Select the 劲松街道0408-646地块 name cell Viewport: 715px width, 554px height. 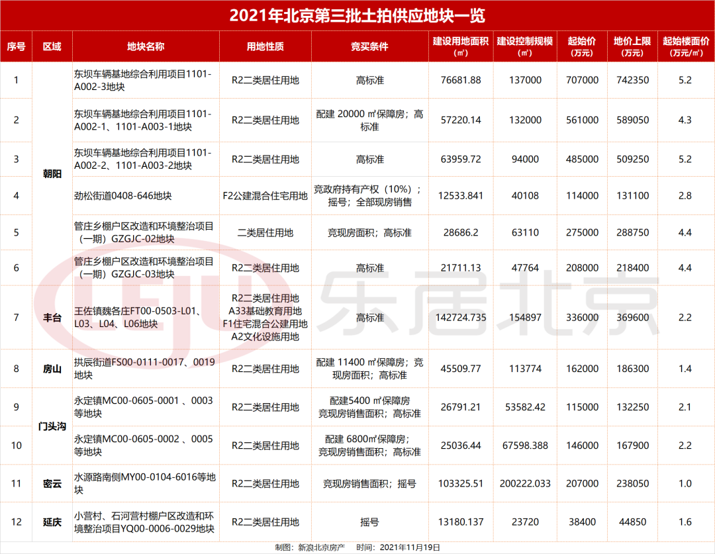point(122,196)
